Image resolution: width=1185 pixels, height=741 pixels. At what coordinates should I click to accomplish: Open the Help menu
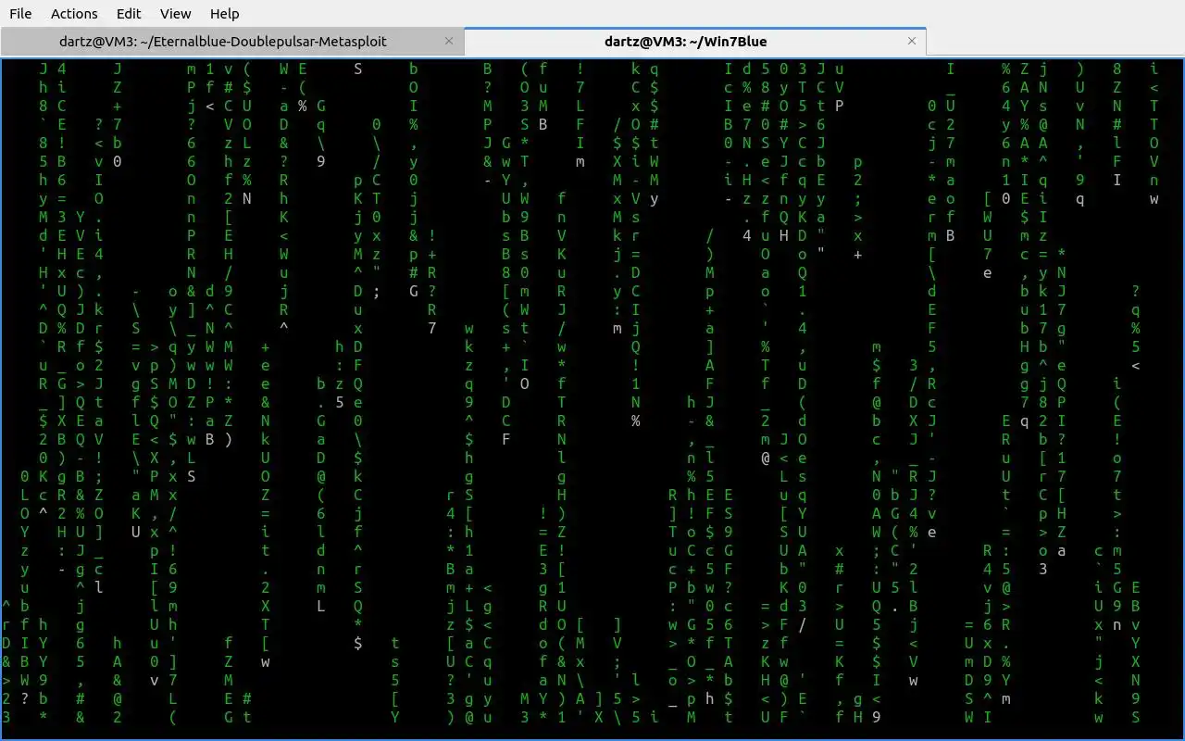coord(225,14)
